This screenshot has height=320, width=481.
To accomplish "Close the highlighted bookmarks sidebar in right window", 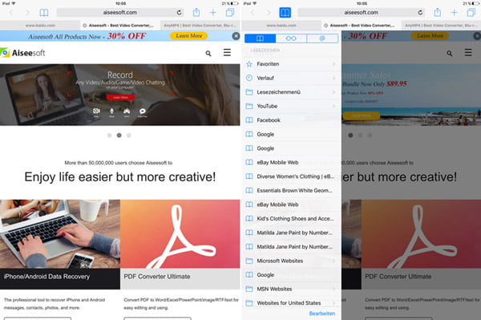I will point(285,13).
